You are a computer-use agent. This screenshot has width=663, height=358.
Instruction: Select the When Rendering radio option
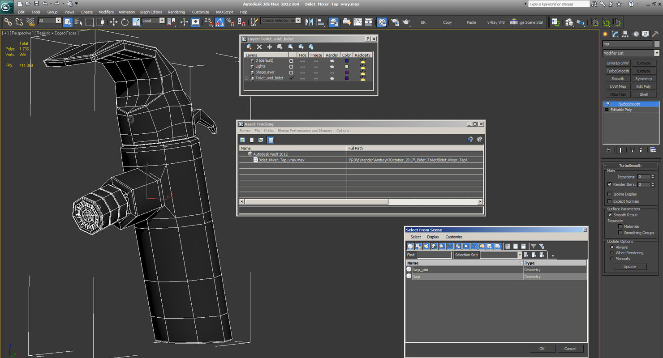coord(612,253)
